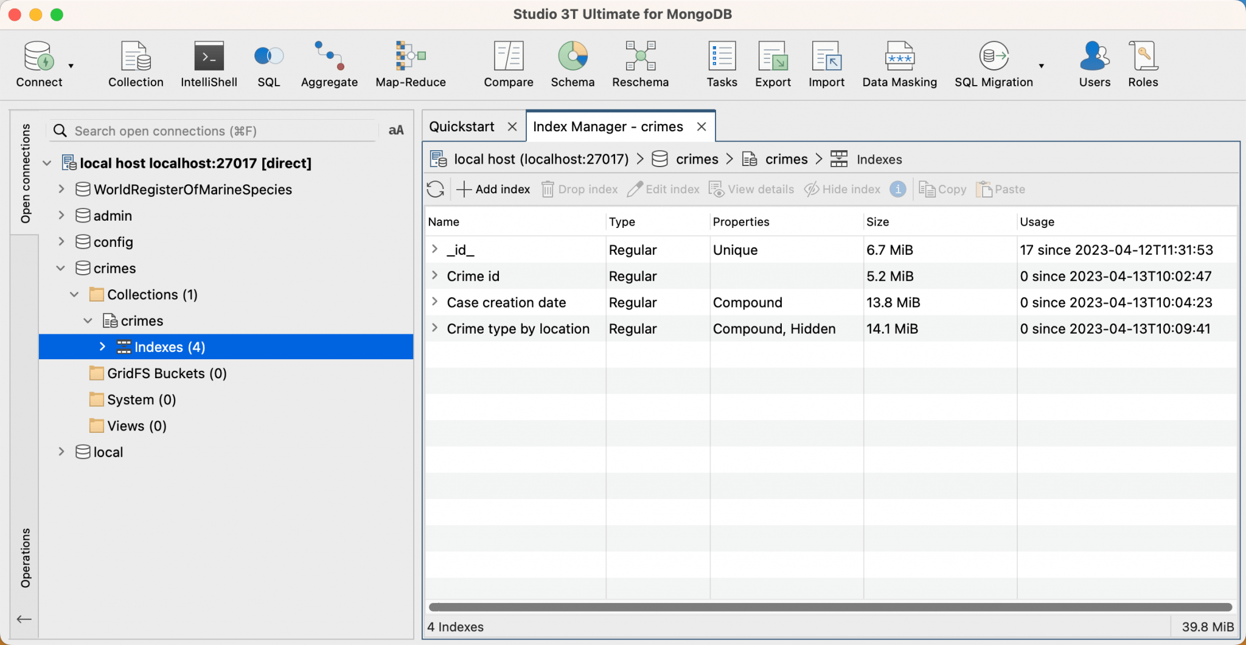Refresh the index list
This screenshot has width=1246, height=645.
(x=436, y=190)
